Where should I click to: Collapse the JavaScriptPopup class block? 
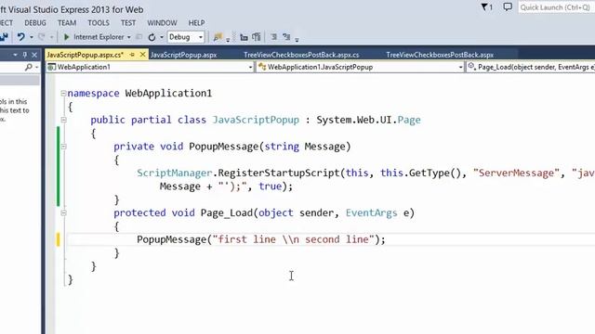63,120
